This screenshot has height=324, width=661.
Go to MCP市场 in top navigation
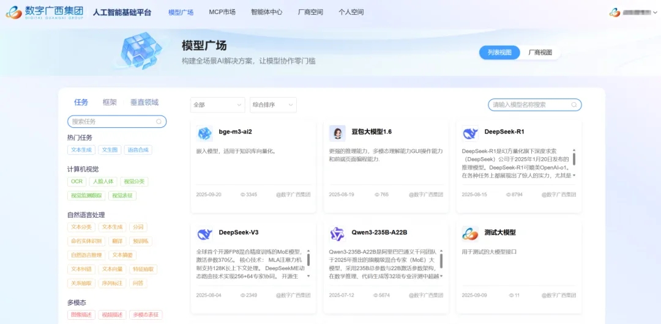(x=222, y=12)
